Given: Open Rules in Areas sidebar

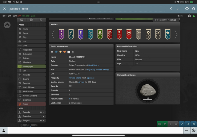Looking at the screenshot, I should [31, 104].
